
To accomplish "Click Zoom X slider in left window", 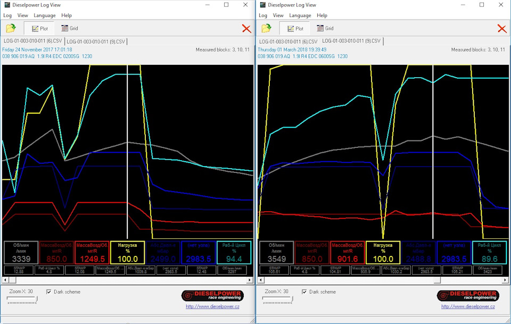I will (22, 300).
